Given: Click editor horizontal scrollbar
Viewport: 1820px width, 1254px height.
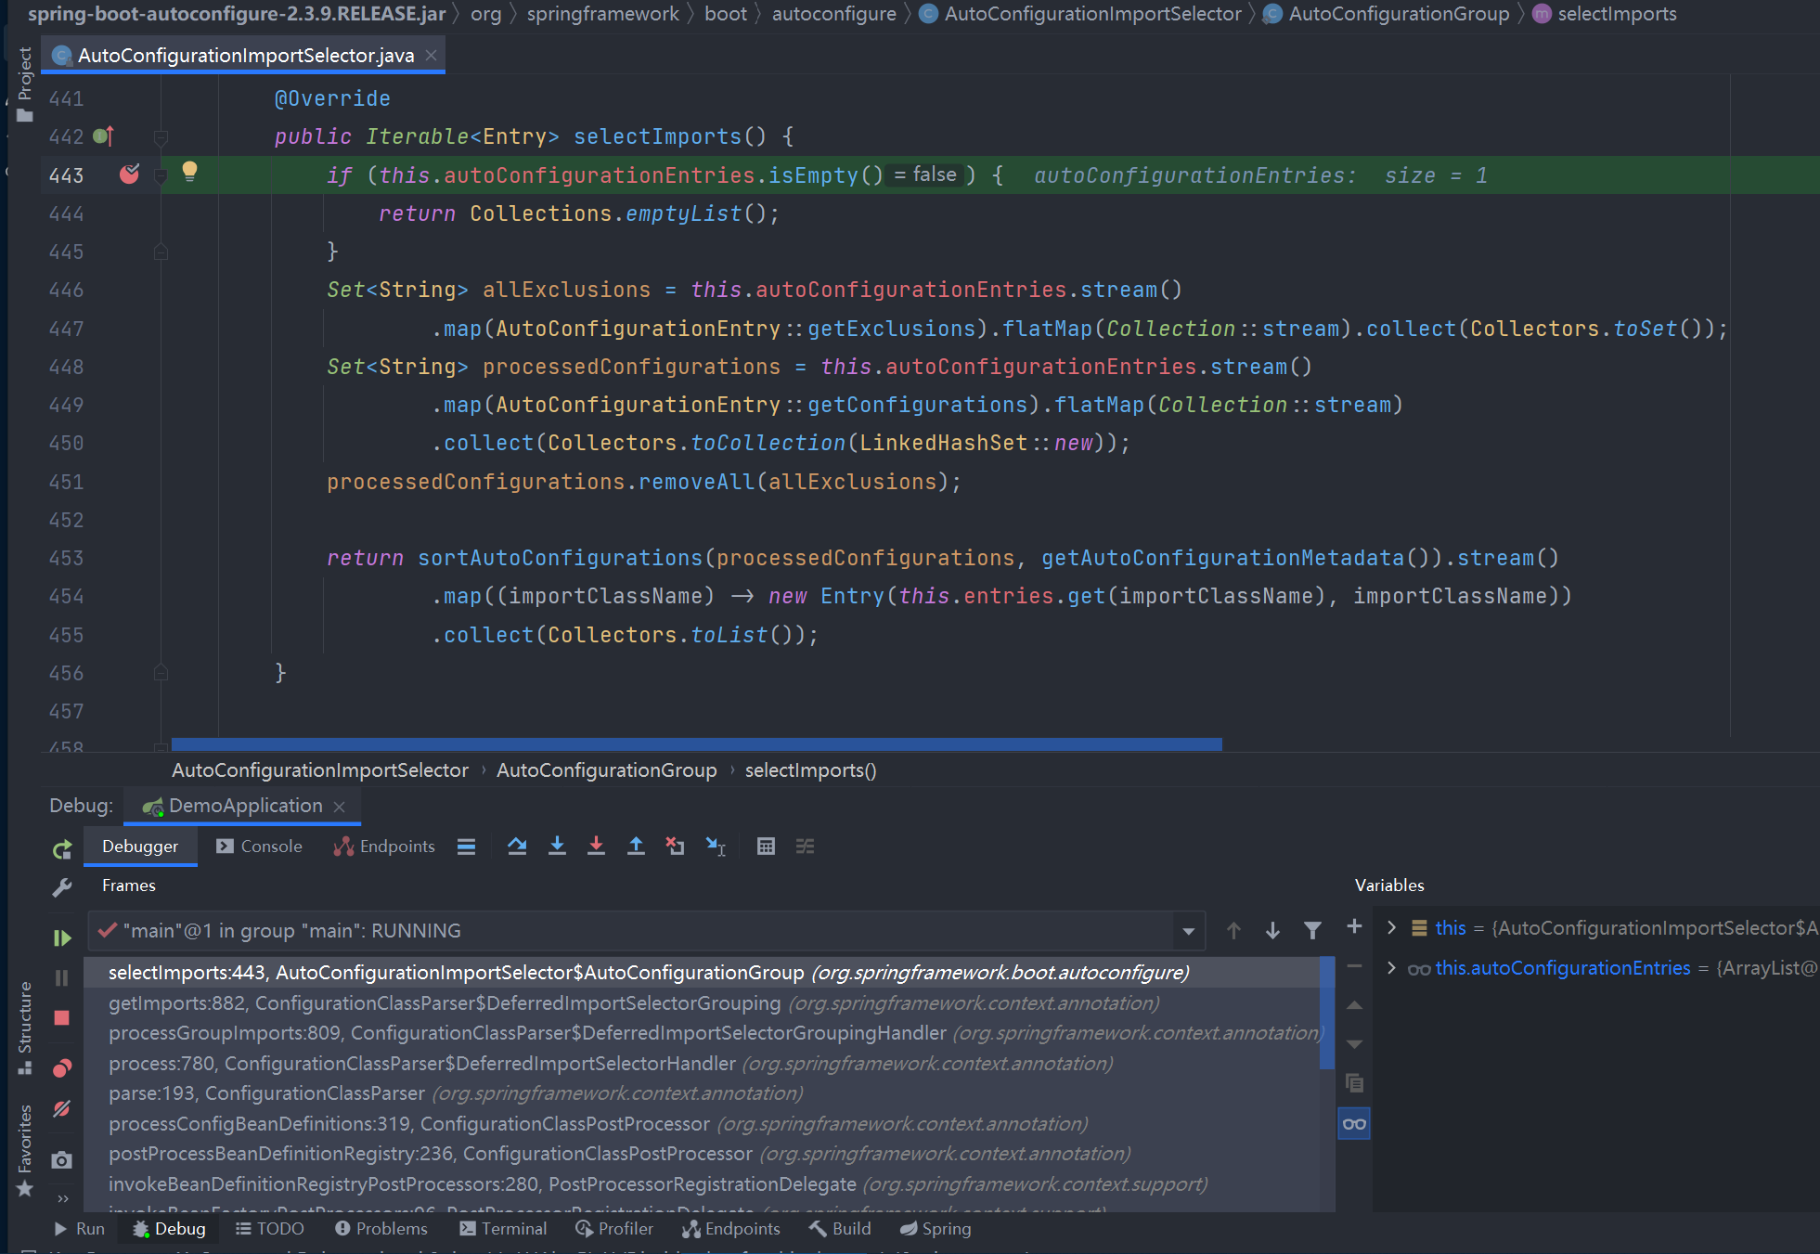Looking at the screenshot, I should click(x=696, y=744).
